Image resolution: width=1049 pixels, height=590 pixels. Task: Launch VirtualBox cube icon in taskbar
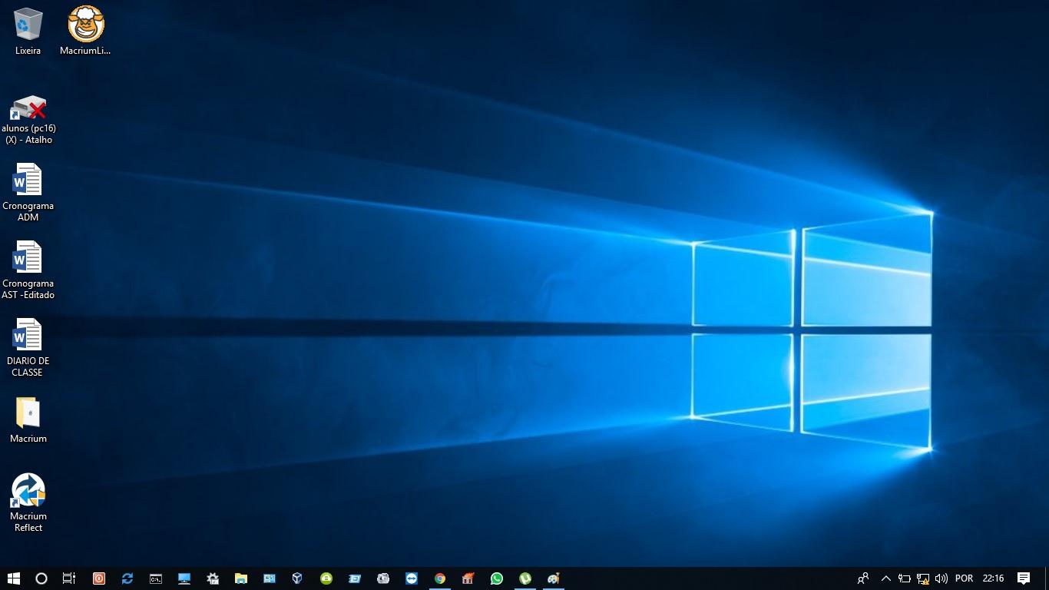(x=297, y=578)
